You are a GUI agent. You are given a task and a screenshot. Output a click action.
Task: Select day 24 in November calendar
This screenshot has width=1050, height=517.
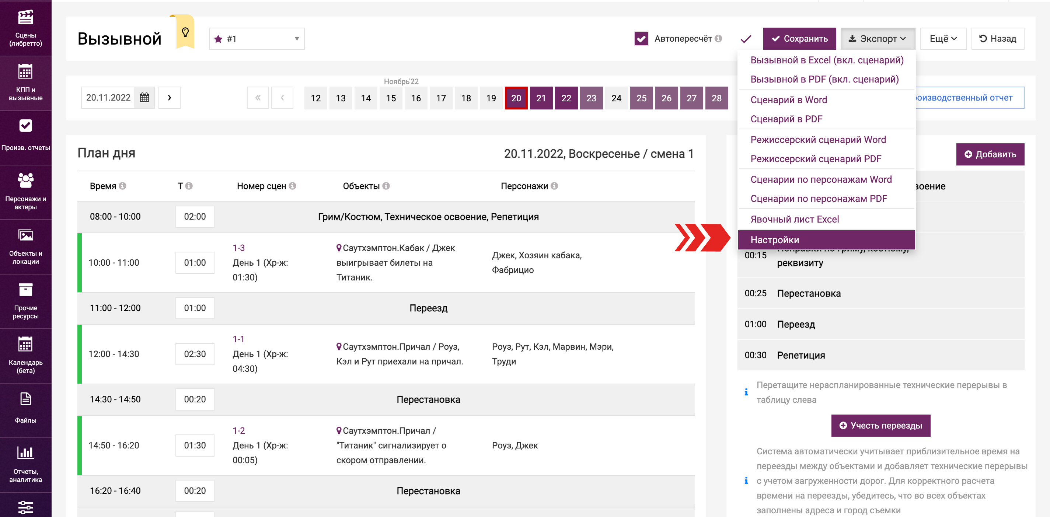click(x=616, y=98)
